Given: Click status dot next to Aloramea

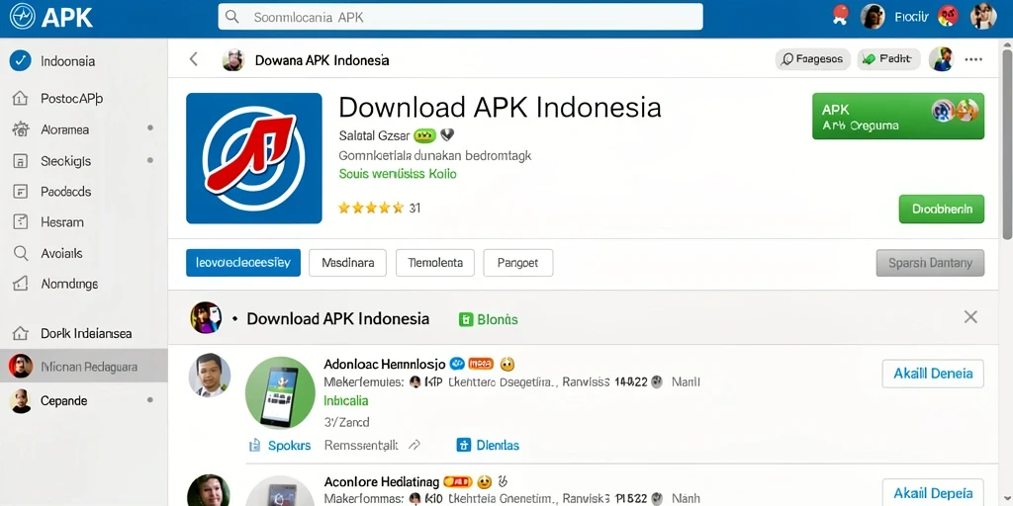Looking at the screenshot, I should click(x=150, y=127).
